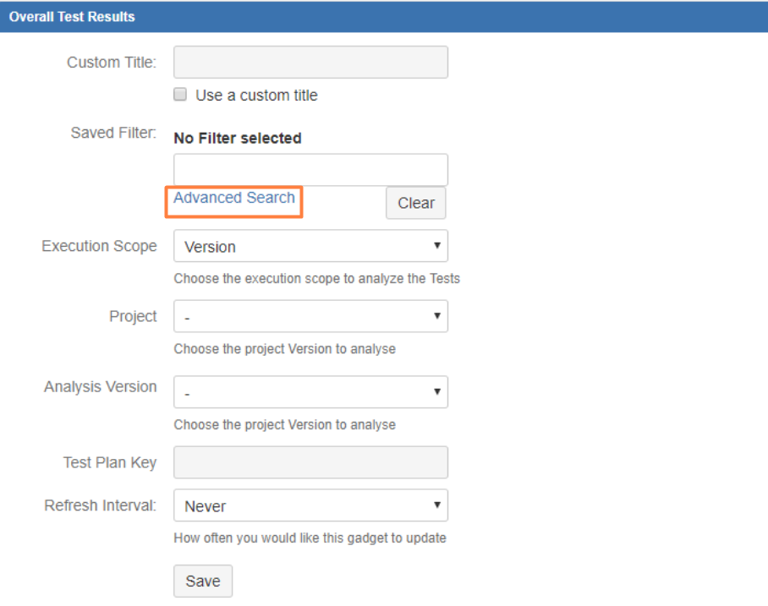This screenshot has width=768, height=606.
Task: Click the 'Test Plan Key' field label
Action: click(110, 462)
